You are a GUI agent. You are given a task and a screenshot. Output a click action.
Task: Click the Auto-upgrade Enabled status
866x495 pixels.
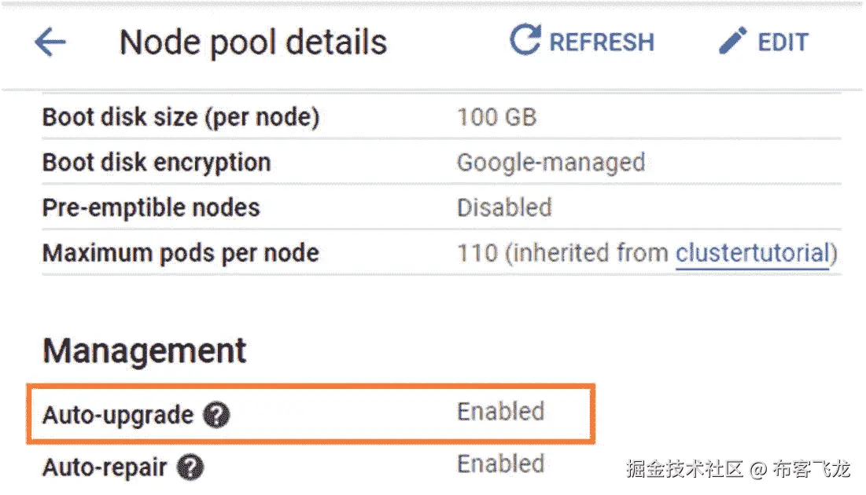501,412
